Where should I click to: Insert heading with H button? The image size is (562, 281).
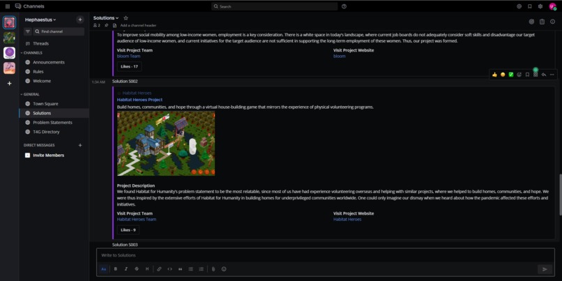pos(147,269)
